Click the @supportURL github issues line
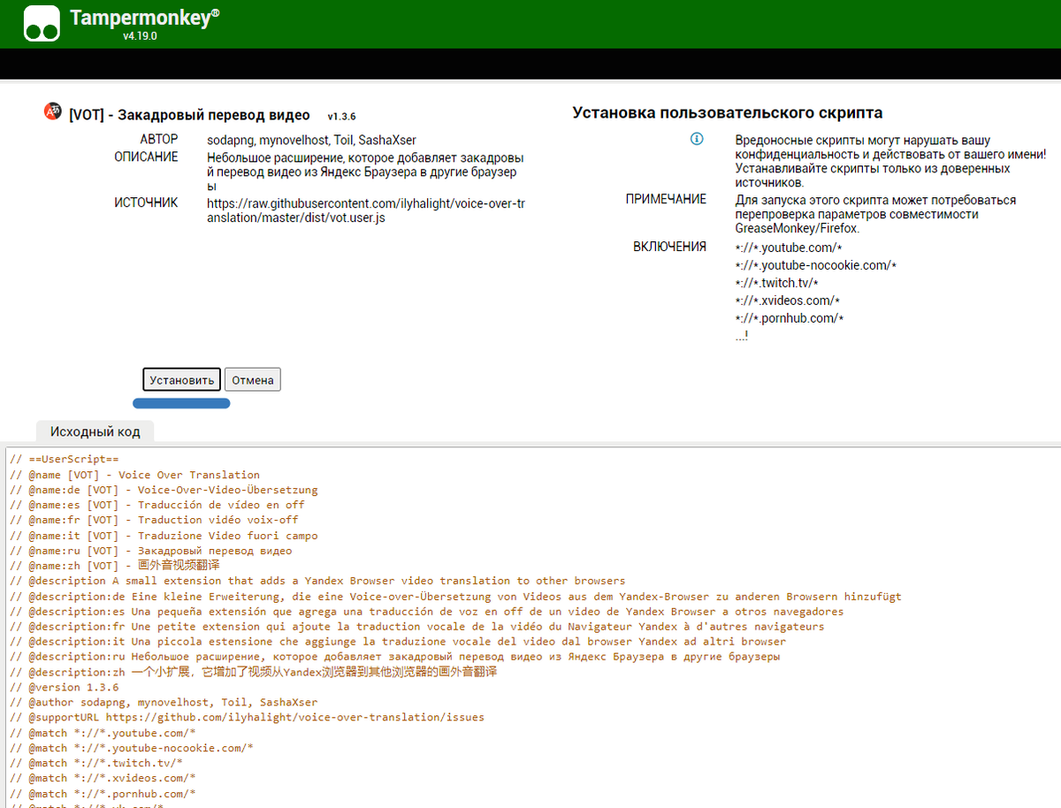This screenshot has height=808, width=1061. 247,717
